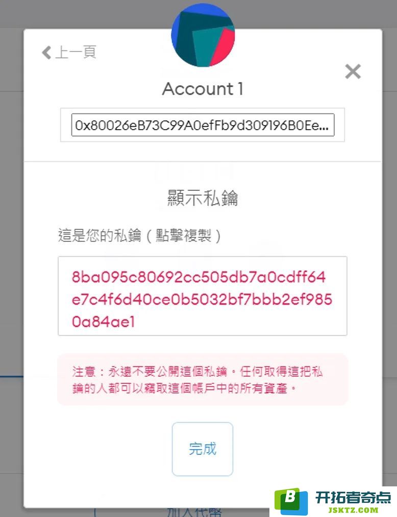Confirm with the 完成 button
Image resolution: width=397 pixels, height=517 pixels.
(203, 449)
